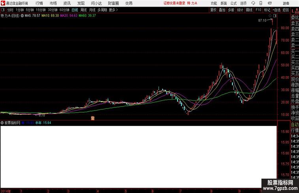The image size is (299, 193).
Task: Open the 财富圈 menu
Action: [114, 3]
